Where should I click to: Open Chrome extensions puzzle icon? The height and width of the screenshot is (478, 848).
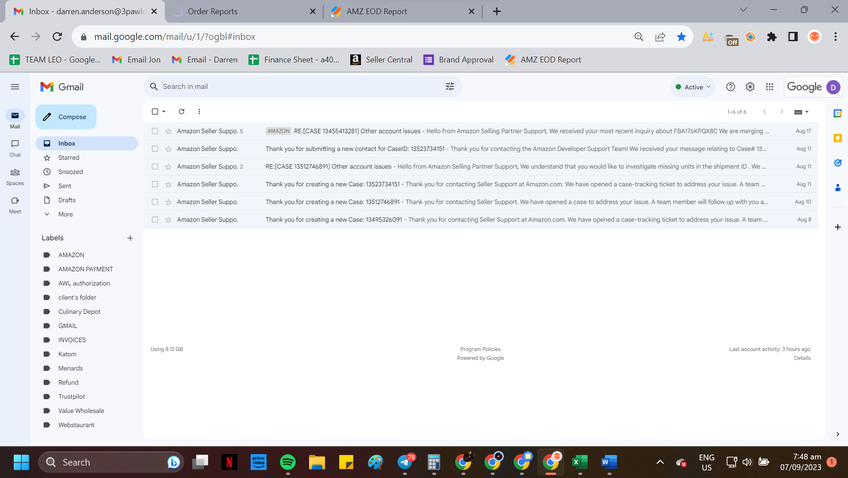pos(772,37)
